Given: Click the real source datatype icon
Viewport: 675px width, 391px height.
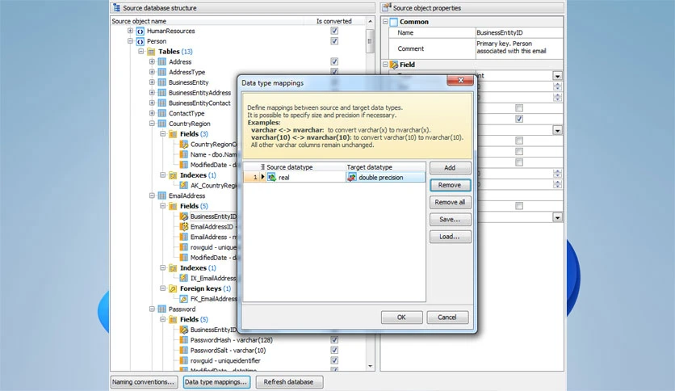Looking at the screenshot, I should click(271, 178).
